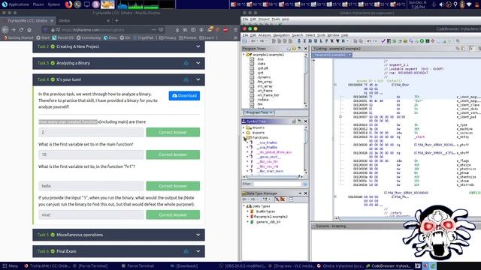
Task: Expand the Imports folder in Symbol Tree
Action: coord(244,127)
